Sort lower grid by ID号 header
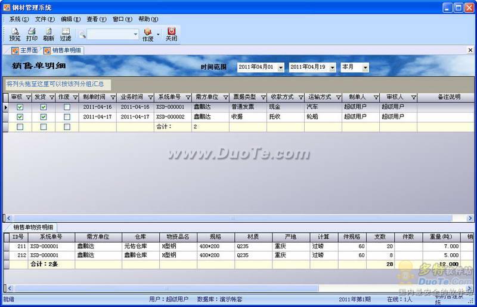Image resolution: width=477 pixels, height=307 pixels. [x=18, y=237]
